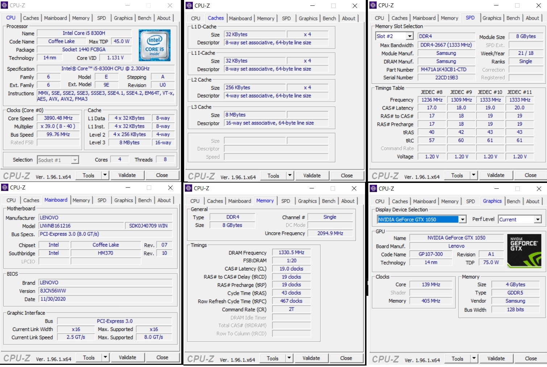The height and width of the screenshot is (367, 547).
Task: Switch to Memory tab in the Mainboard window
Action: click(x=81, y=200)
